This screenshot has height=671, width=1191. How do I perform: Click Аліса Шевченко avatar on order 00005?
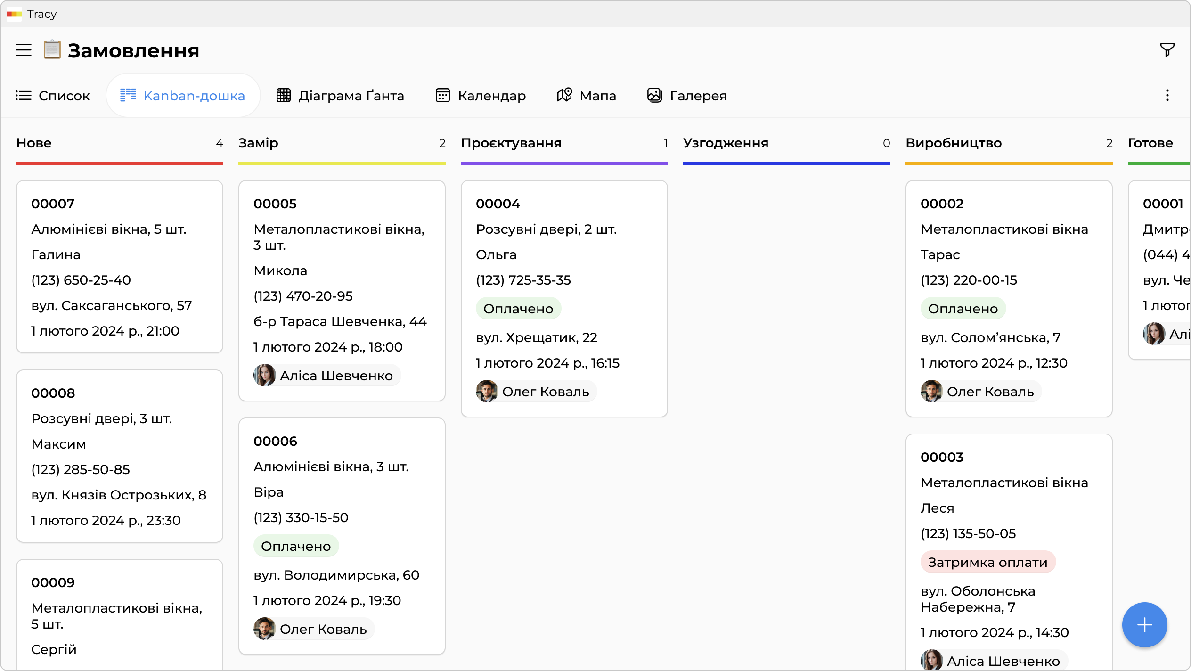265,376
